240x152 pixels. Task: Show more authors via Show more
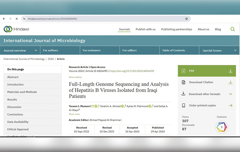pyautogui.click(x=74, y=114)
